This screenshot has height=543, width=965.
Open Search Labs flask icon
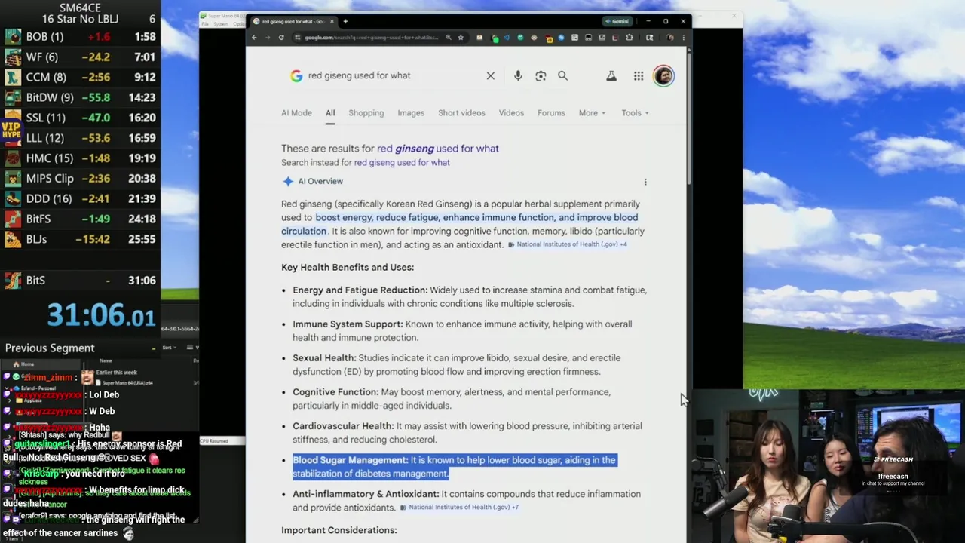pyautogui.click(x=611, y=75)
